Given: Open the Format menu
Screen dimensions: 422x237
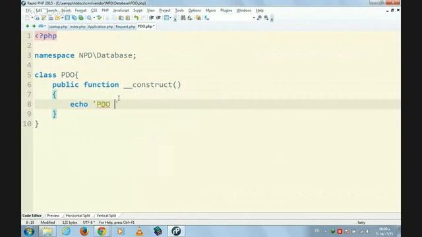Looking at the screenshot, I should click(80, 11).
